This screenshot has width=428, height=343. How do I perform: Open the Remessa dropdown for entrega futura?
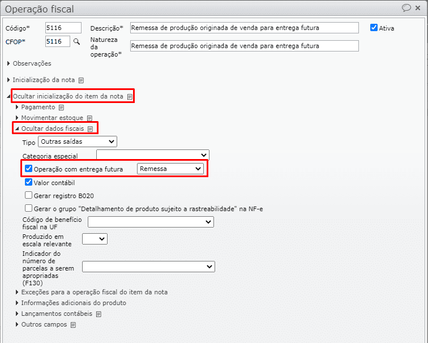click(170, 169)
